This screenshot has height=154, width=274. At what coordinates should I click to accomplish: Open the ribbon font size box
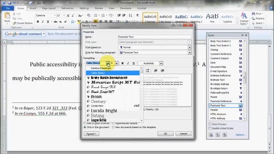pos(61,15)
